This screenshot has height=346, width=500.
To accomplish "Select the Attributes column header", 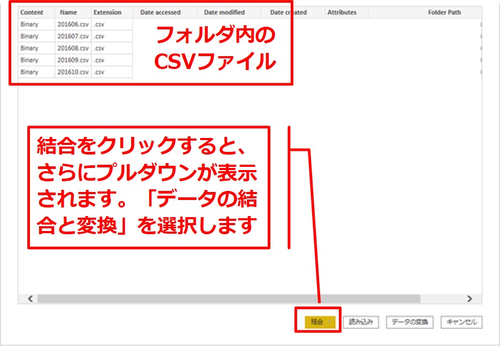I will click(x=342, y=12).
